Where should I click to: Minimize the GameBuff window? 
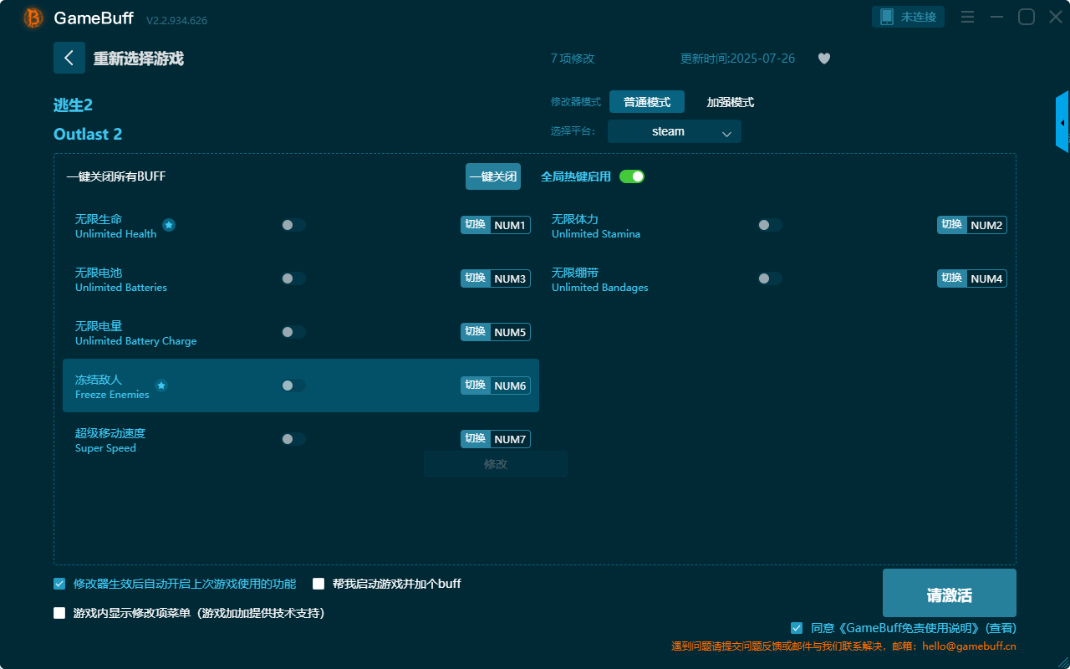tap(996, 17)
